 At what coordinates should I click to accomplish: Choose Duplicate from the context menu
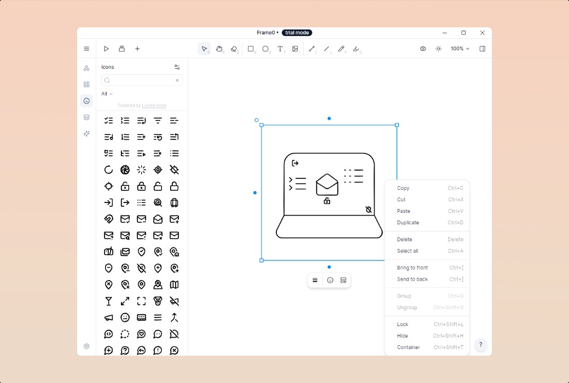(x=408, y=223)
